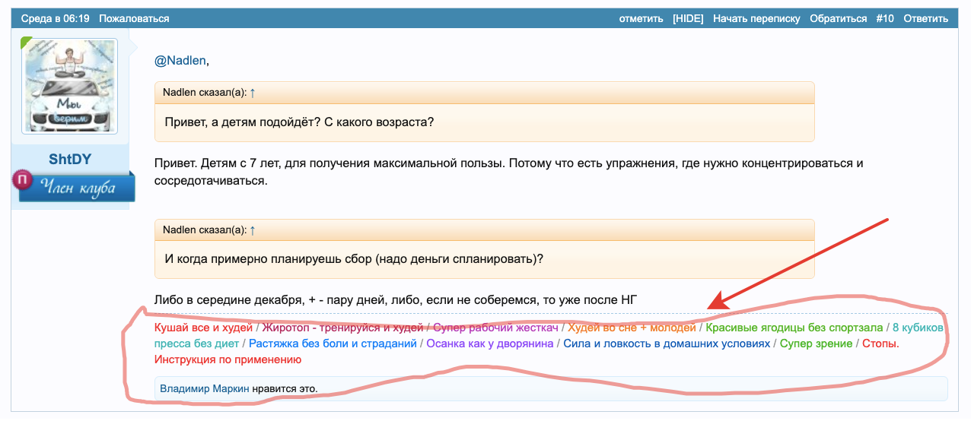
Task: Click Ответить to reply to the post
Action: click(925, 18)
